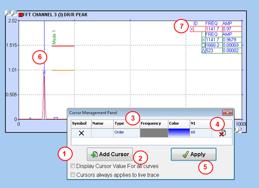The image size is (259, 188).
Task: Click the zoom-in magnifier at chart top-left
Action: pyautogui.click(x=8, y=13)
